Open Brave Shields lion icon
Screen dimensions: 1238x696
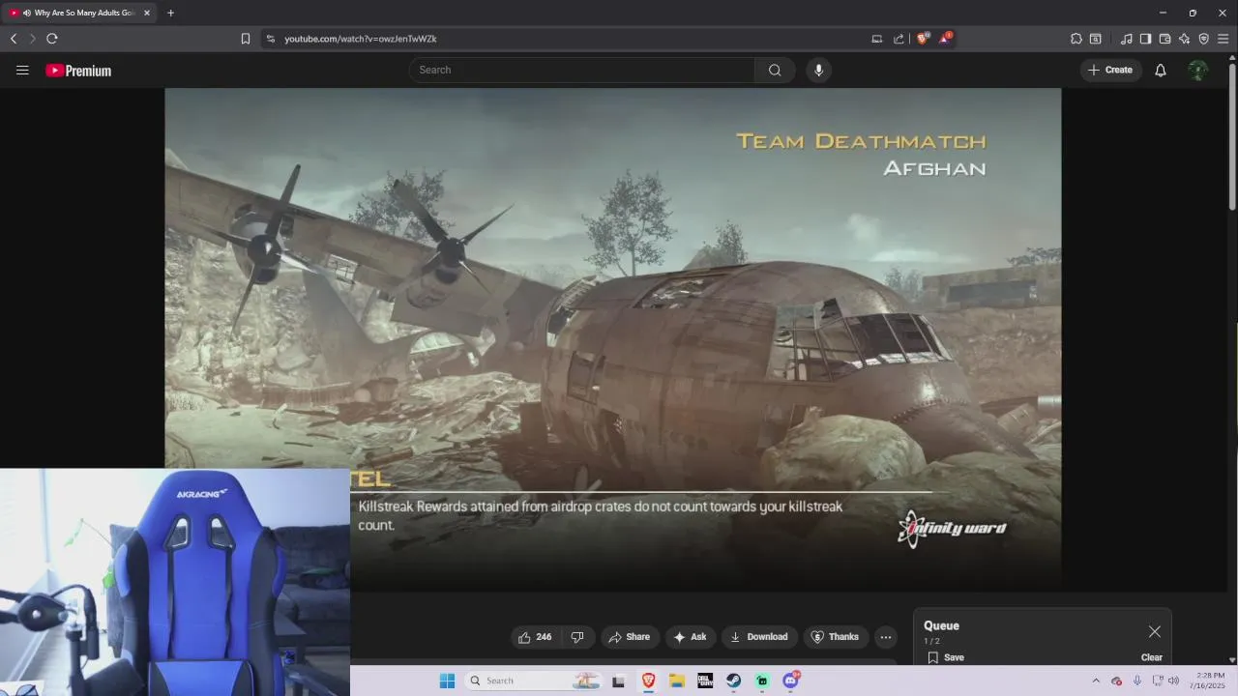(x=923, y=39)
